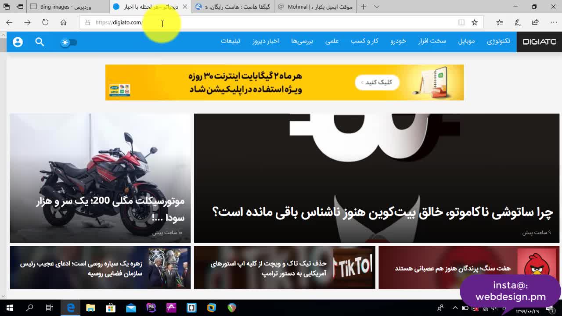Viewport: 562px width, 316px height.
Task: Open the موبایل menu item
Action: click(x=466, y=41)
